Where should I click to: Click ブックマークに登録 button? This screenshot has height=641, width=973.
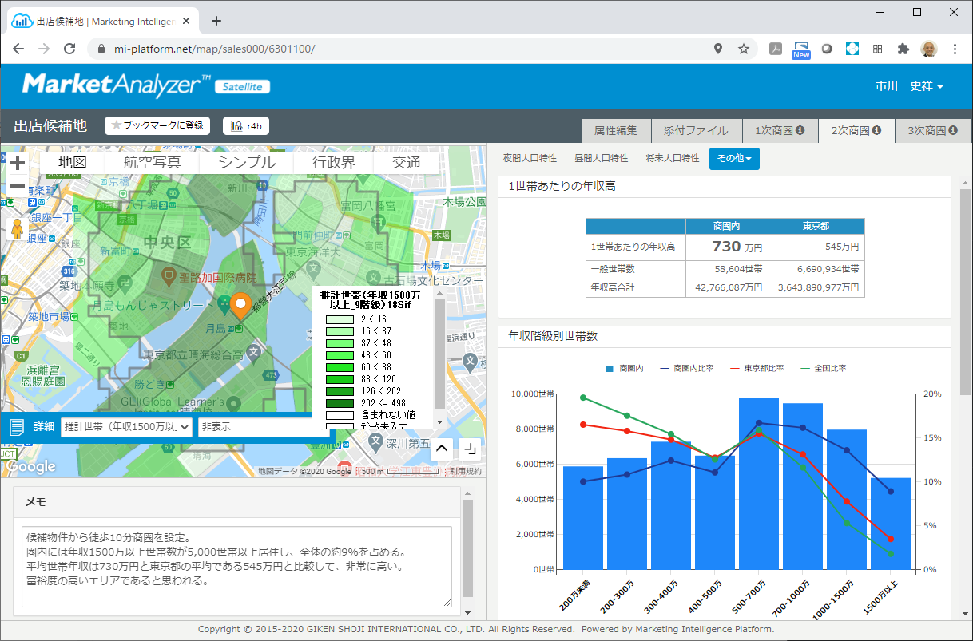coord(157,125)
